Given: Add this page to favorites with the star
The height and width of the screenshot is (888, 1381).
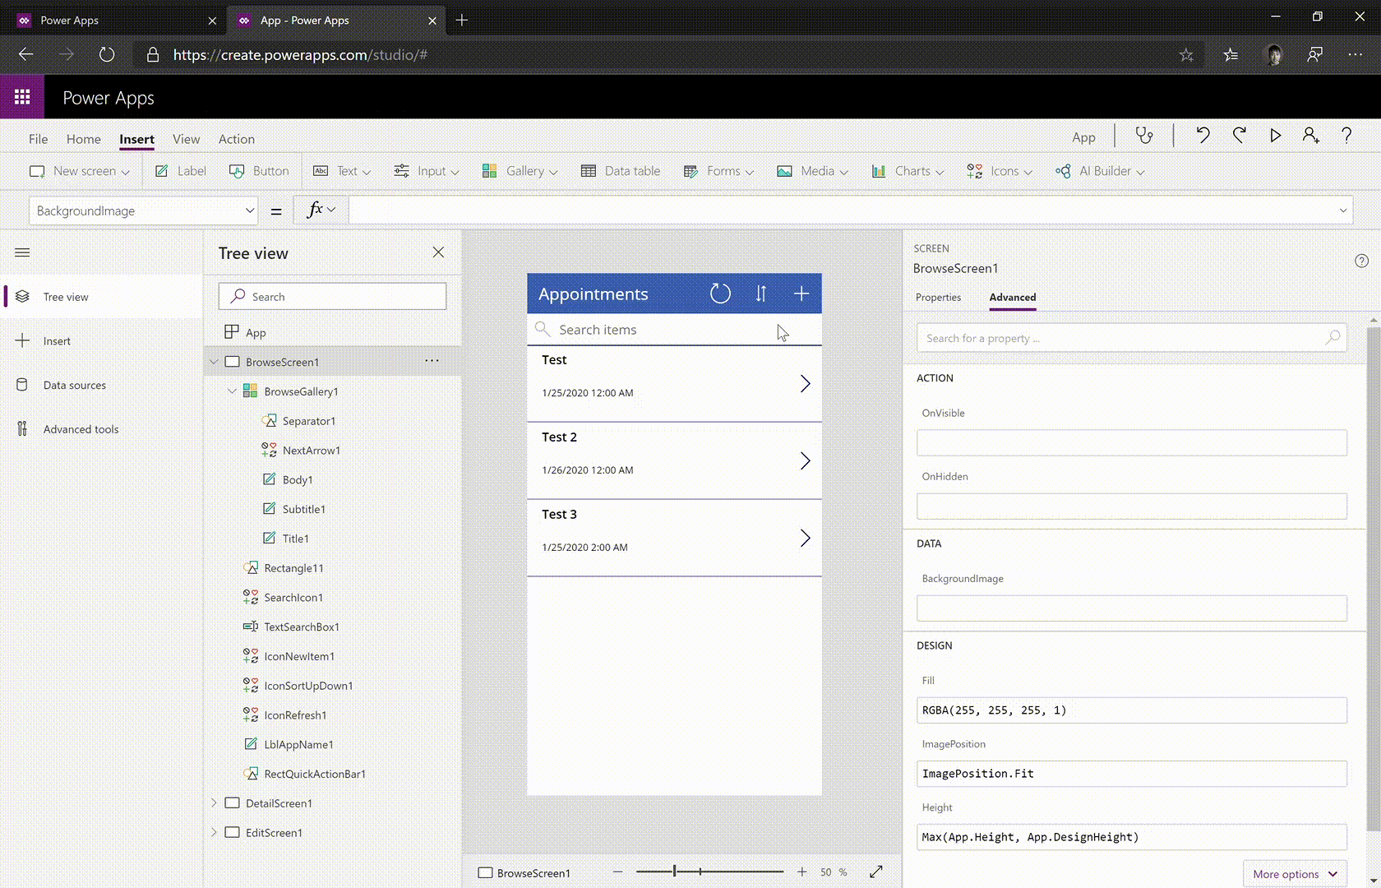Looking at the screenshot, I should point(1186,55).
